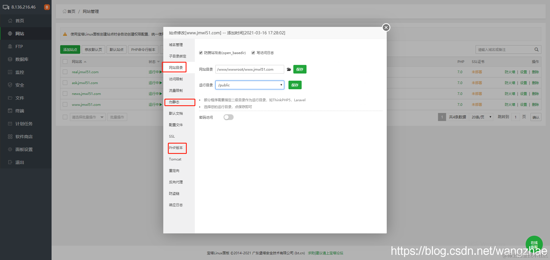This screenshot has height=260, width=550.
Task: Toggle the 写访问日志 checkbox
Action: (253, 53)
